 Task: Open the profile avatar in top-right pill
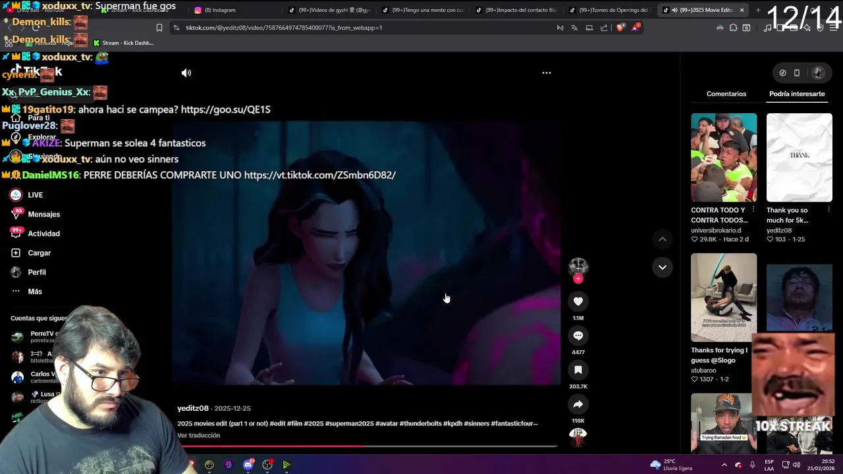coord(819,73)
